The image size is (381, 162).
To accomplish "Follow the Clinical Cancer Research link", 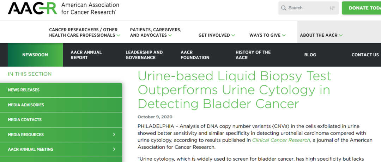I will (x=281, y=140).
